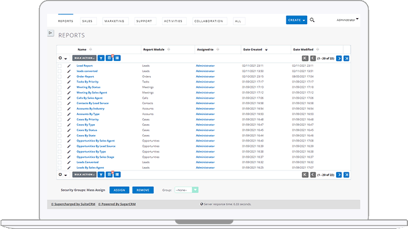Tick the Lead Report checkbox
The height and width of the screenshot is (229, 408).
[x=60, y=66]
